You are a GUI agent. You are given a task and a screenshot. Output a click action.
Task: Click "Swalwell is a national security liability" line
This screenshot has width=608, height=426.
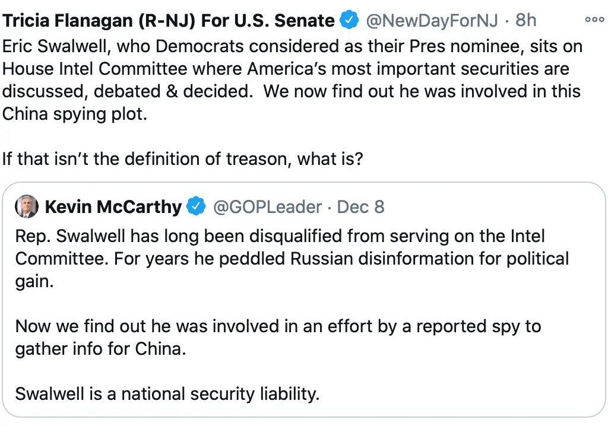[167, 394]
